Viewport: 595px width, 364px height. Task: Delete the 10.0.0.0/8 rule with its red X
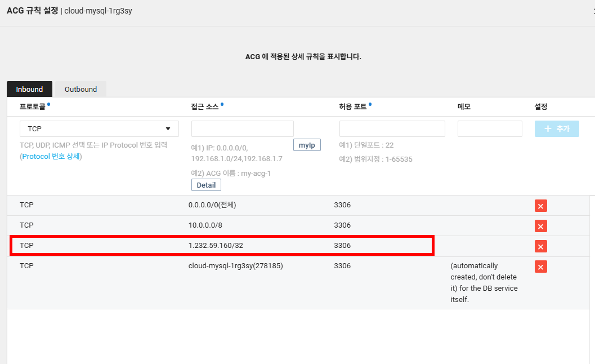click(x=541, y=226)
